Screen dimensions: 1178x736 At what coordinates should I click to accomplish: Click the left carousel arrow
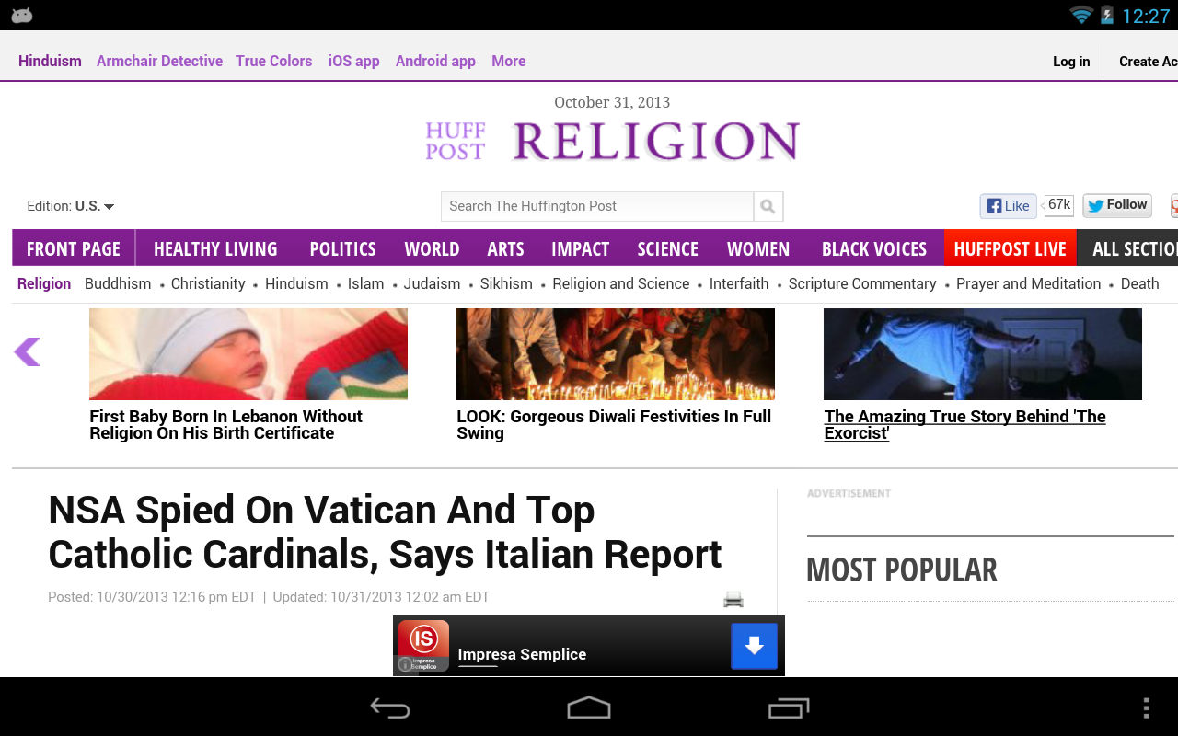[x=27, y=351]
